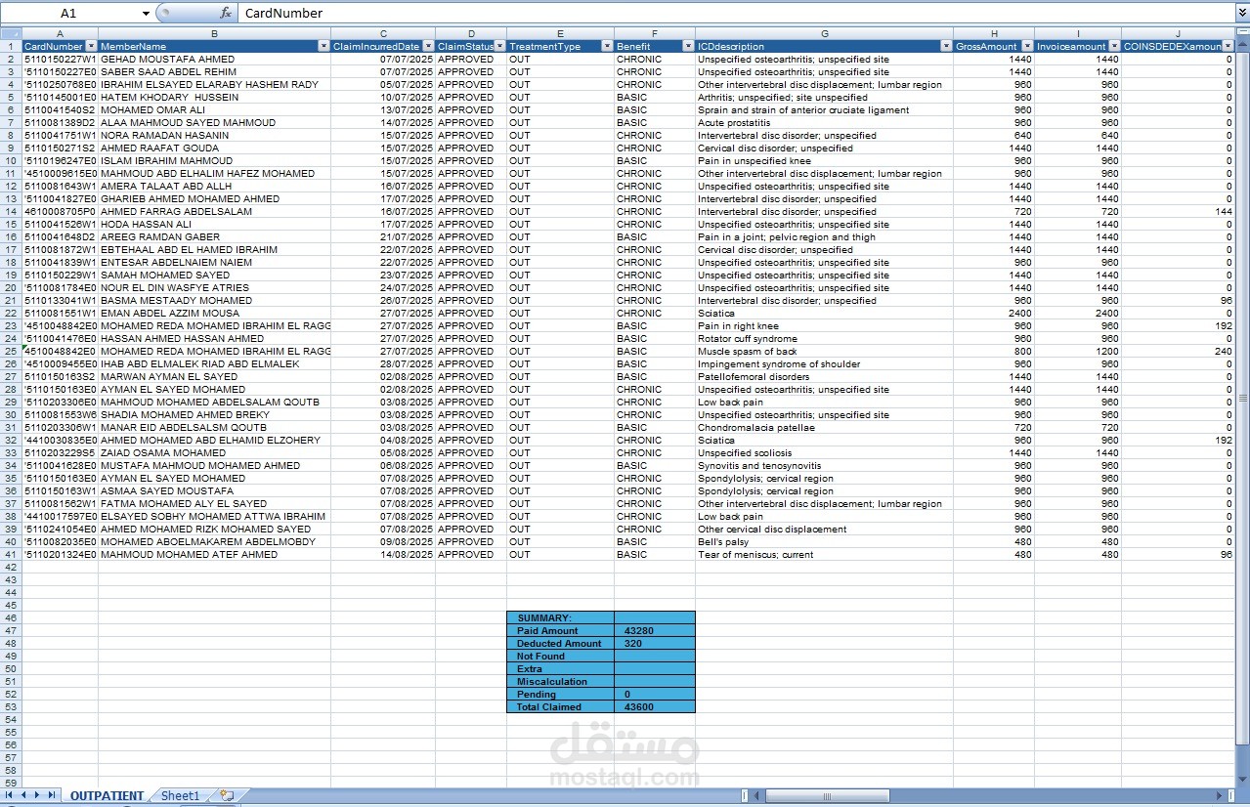The width and height of the screenshot is (1250, 807).
Task: Click the cell Unspecified scoliosis
Action: [824, 452]
